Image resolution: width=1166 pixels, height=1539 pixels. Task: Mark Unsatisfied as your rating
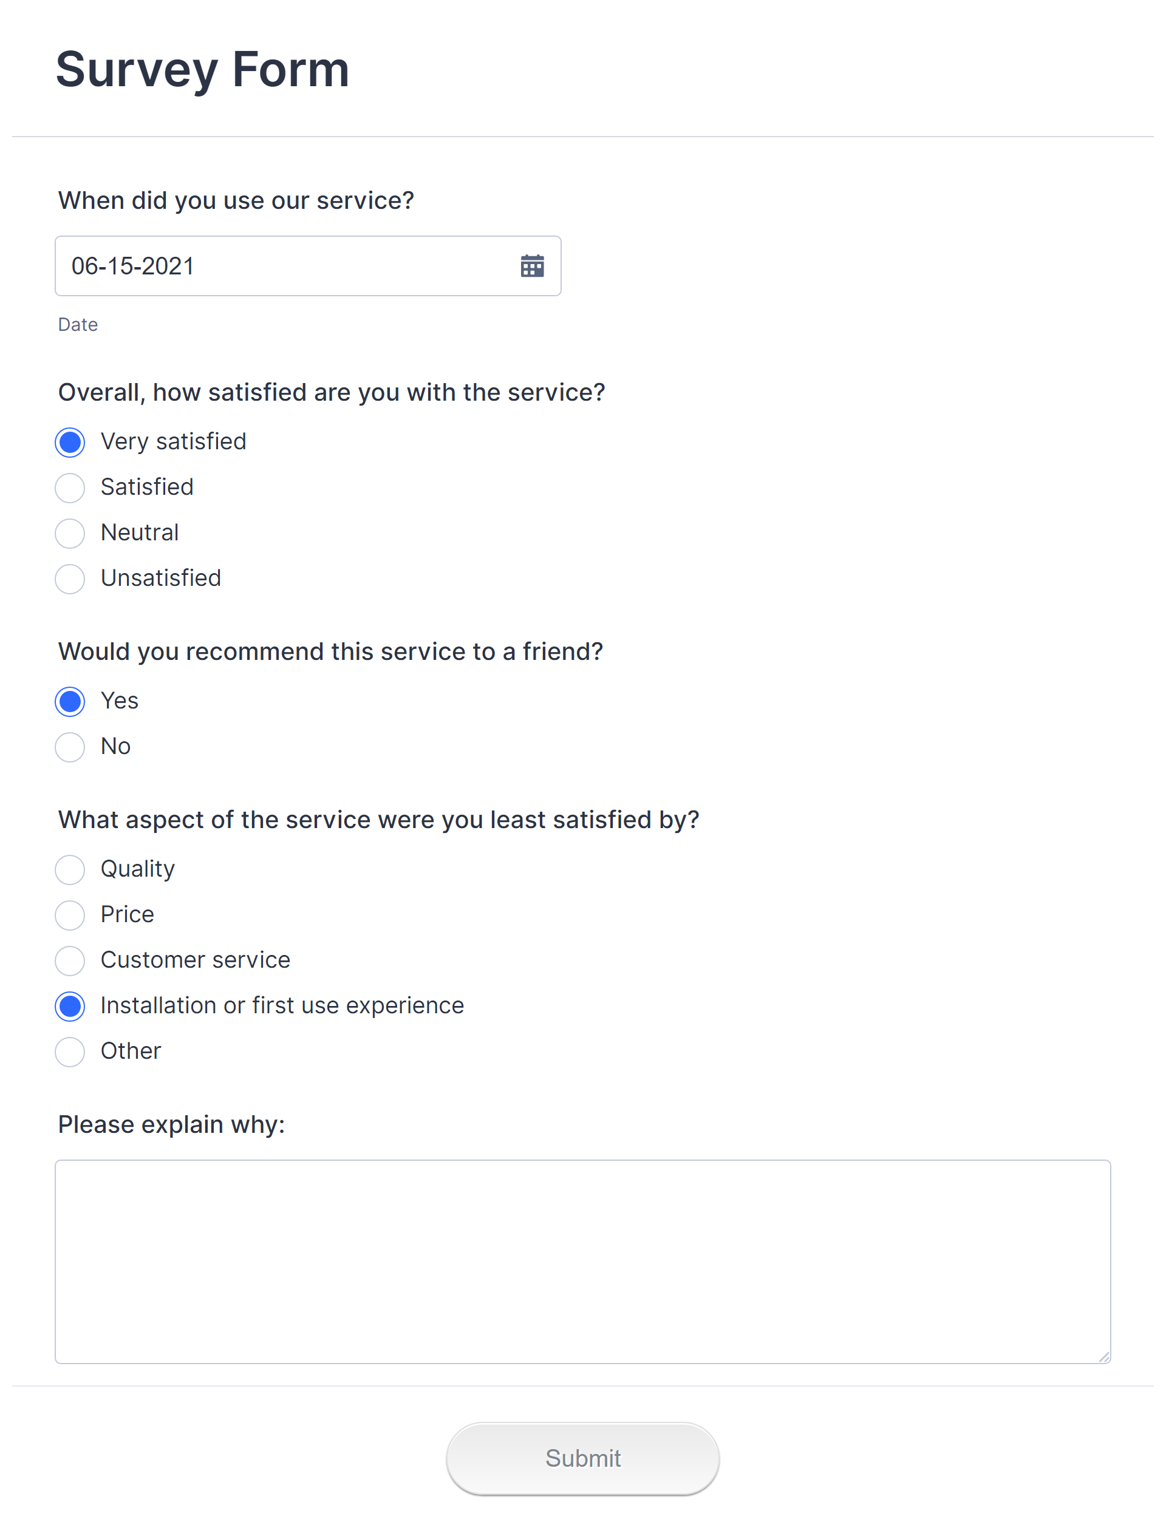(70, 579)
